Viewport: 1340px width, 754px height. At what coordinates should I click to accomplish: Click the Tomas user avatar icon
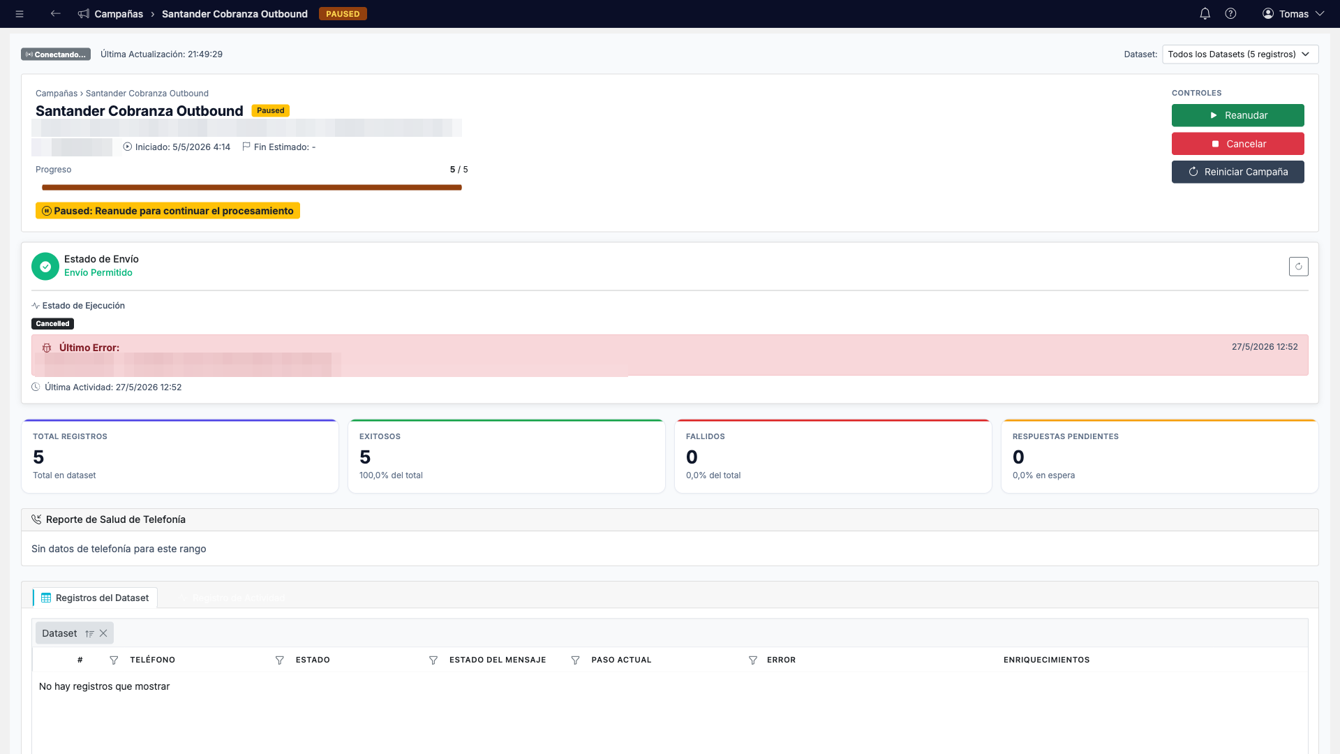click(1268, 14)
